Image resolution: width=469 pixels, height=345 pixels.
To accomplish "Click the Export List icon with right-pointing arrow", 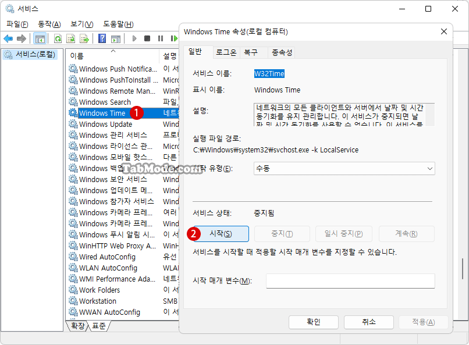I will tap(84, 38).
